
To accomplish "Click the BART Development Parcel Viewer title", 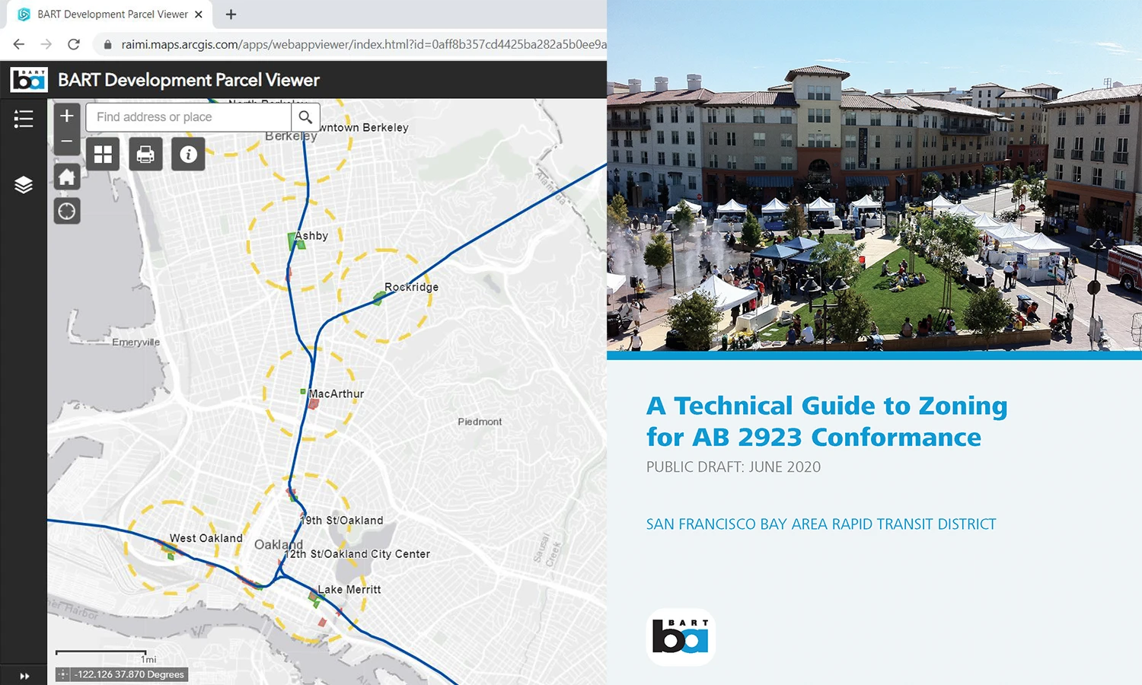I will tap(189, 80).
